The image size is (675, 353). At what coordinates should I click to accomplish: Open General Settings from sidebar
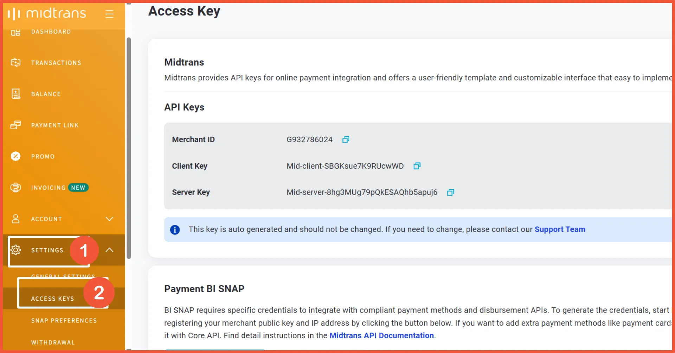pyautogui.click(x=63, y=276)
